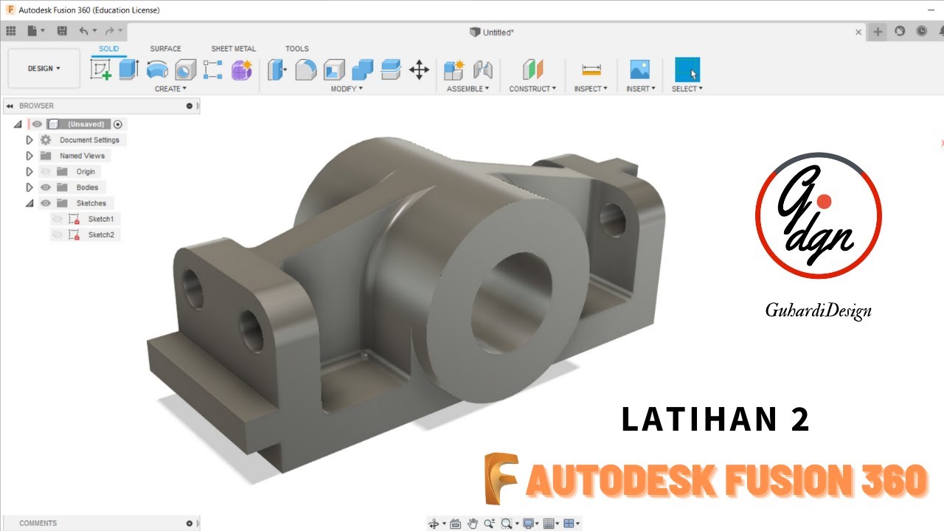
Task: Select the Fillet tool
Action: [305, 70]
